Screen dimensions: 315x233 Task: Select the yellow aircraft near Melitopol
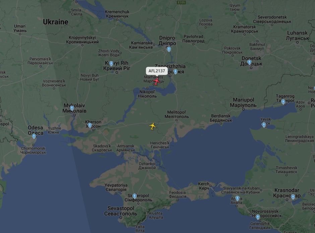coord(152,126)
